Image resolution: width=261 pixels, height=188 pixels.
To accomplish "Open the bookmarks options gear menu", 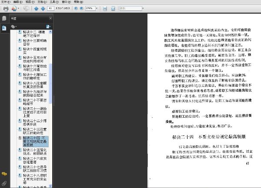I will tap(13, 26).
